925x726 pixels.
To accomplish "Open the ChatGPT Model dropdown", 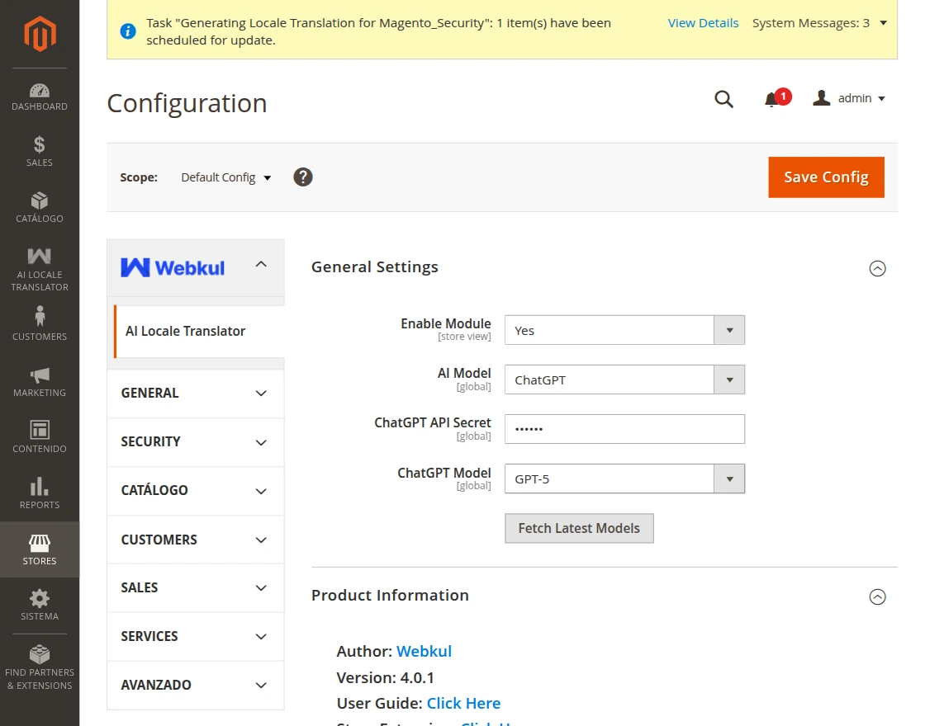I will point(624,478).
